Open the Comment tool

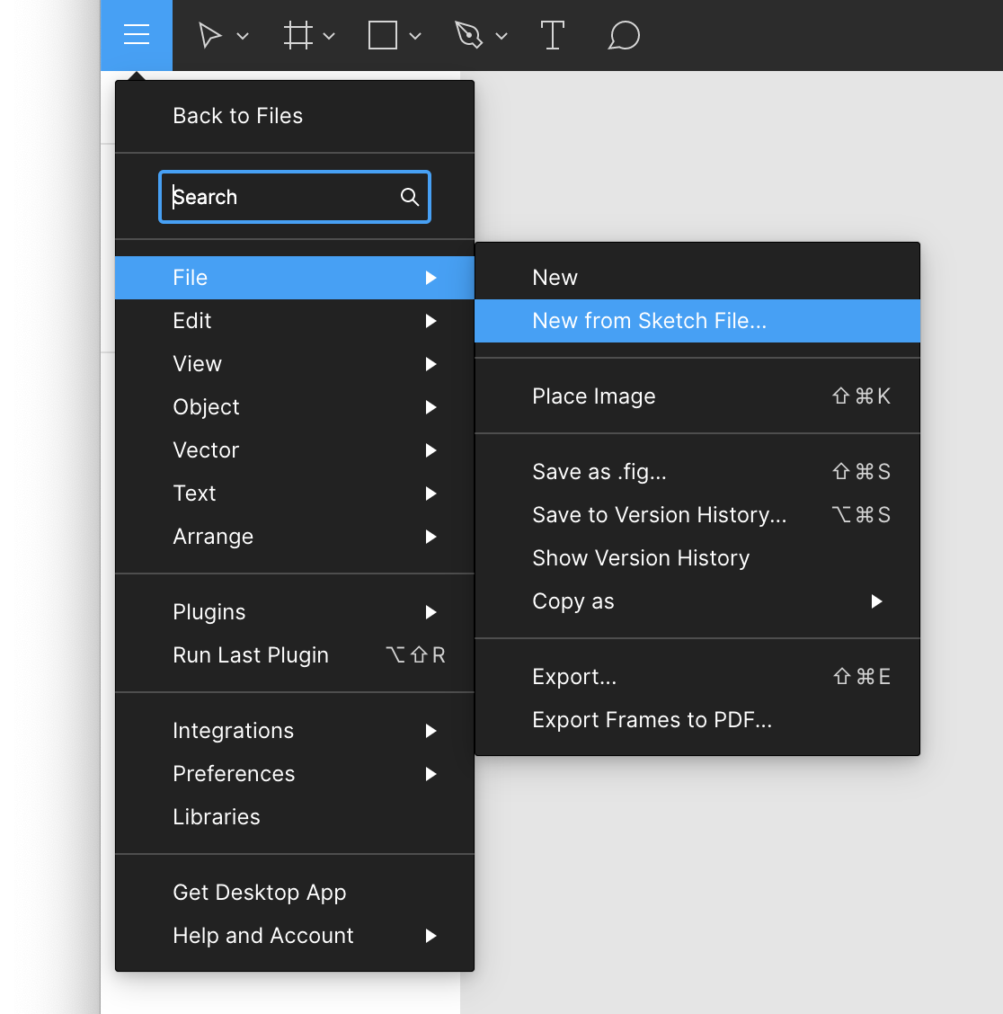(x=623, y=35)
